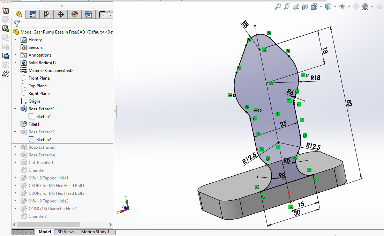Open the DisplayManager appearance tab
384x236 pixels.
click(75, 14)
